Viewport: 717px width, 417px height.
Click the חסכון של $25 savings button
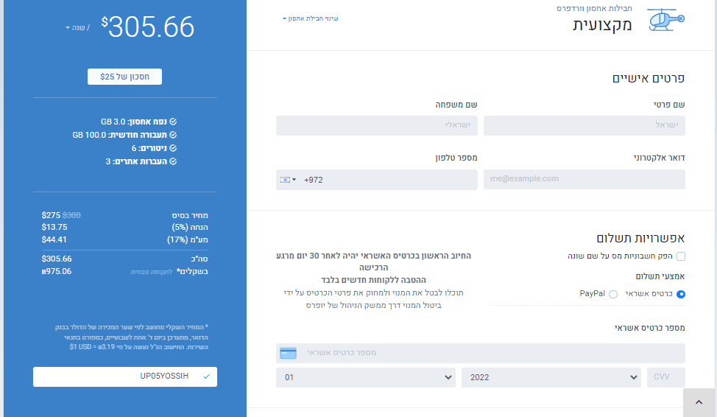coord(125,77)
